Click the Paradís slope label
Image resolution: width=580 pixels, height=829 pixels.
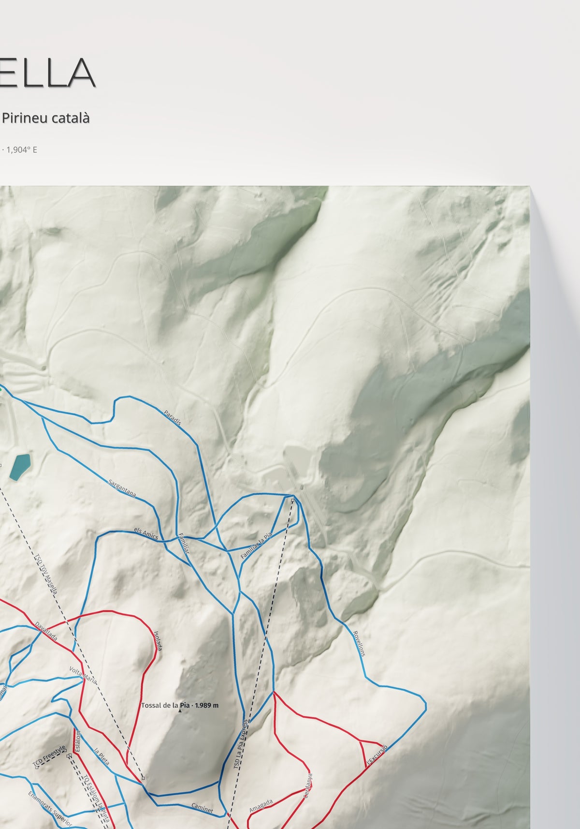[173, 418]
